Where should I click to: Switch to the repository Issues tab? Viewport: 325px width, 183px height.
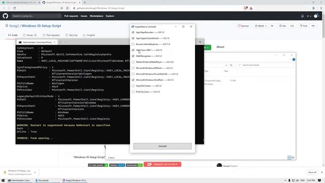29,35
